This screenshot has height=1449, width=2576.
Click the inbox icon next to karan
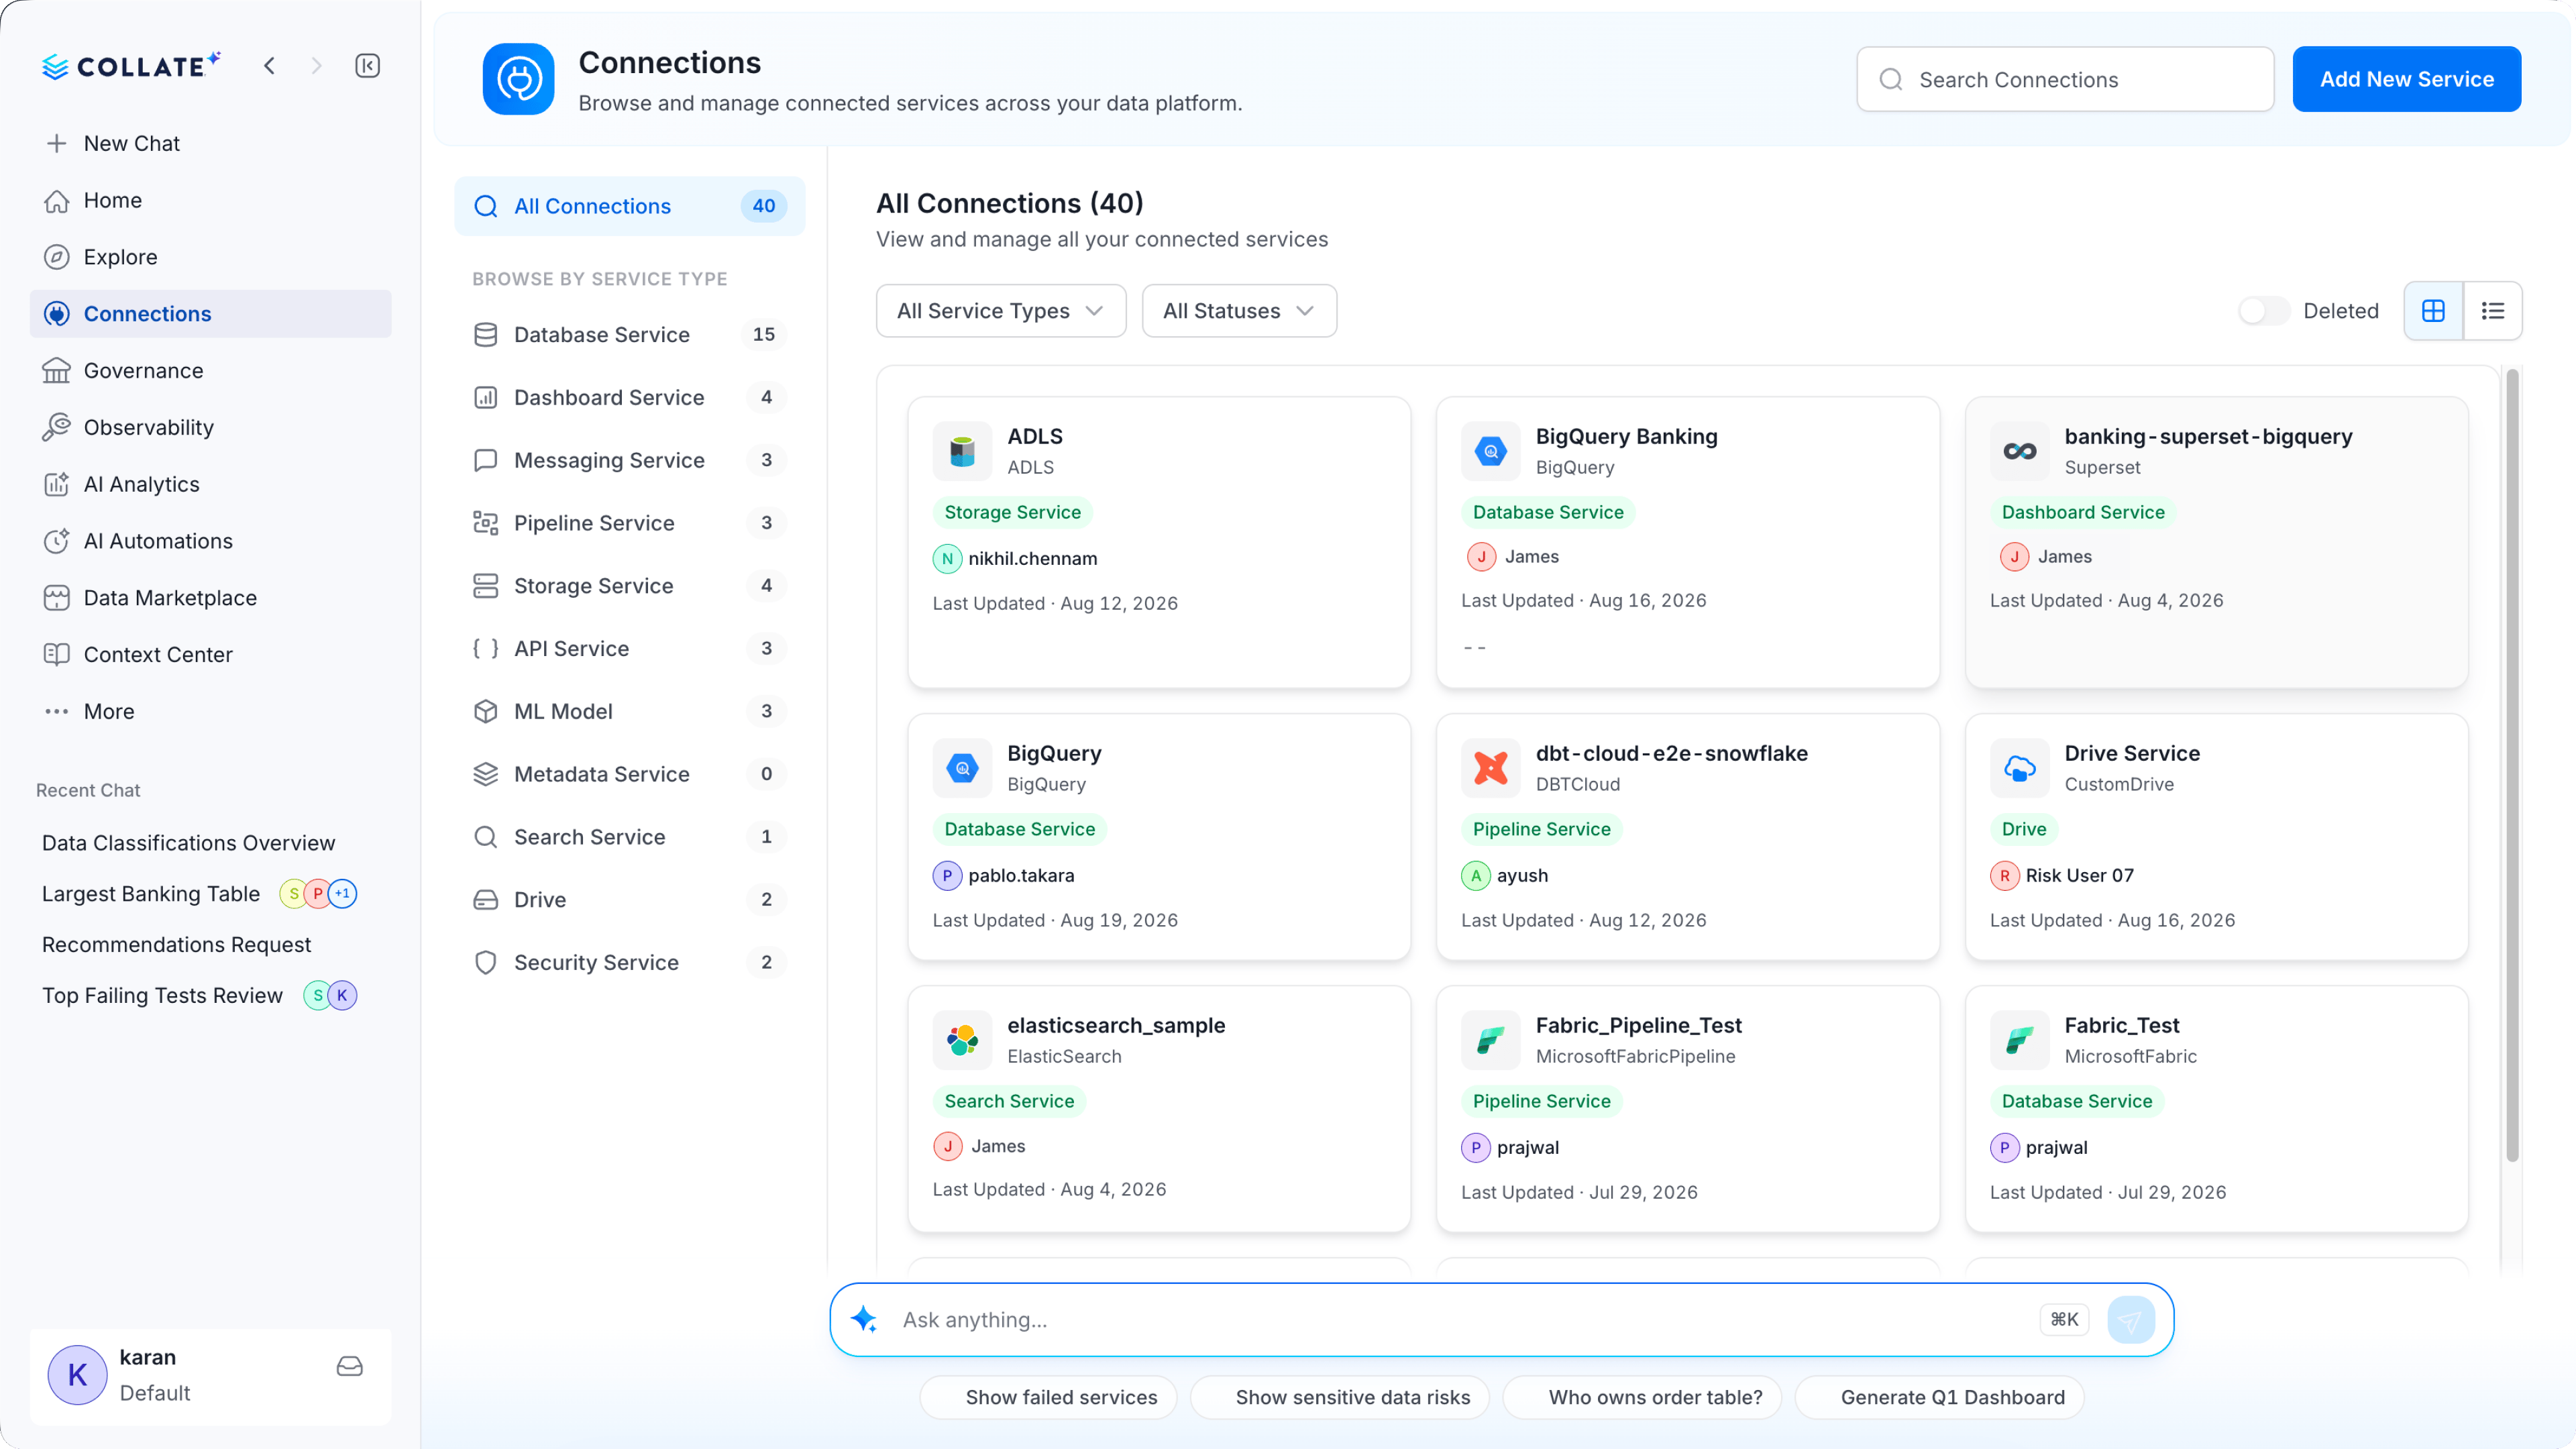349,1366
